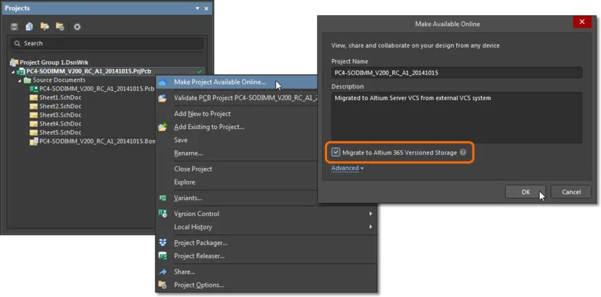Click the magnifier icon in Search box
601x297 pixels.
click(x=17, y=44)
